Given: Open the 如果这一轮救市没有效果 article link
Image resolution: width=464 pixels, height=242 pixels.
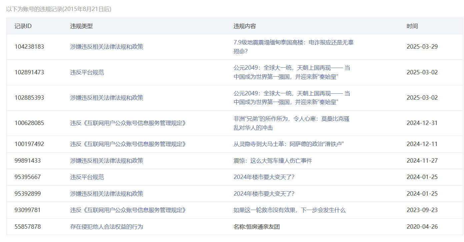Looking at the screenshot, I should (290, 210).
